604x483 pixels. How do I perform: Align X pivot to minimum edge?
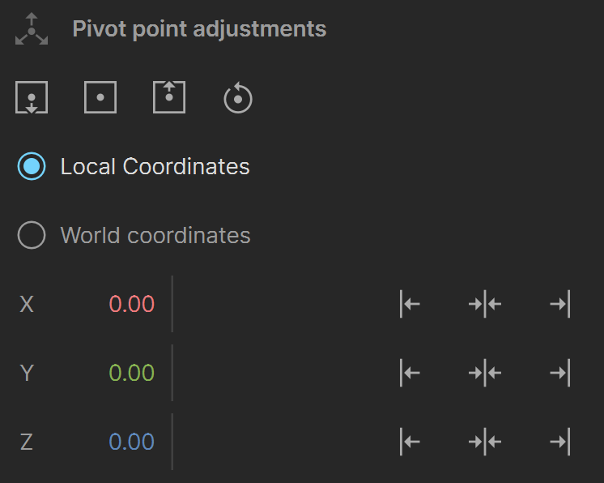(x=410, y=304)
